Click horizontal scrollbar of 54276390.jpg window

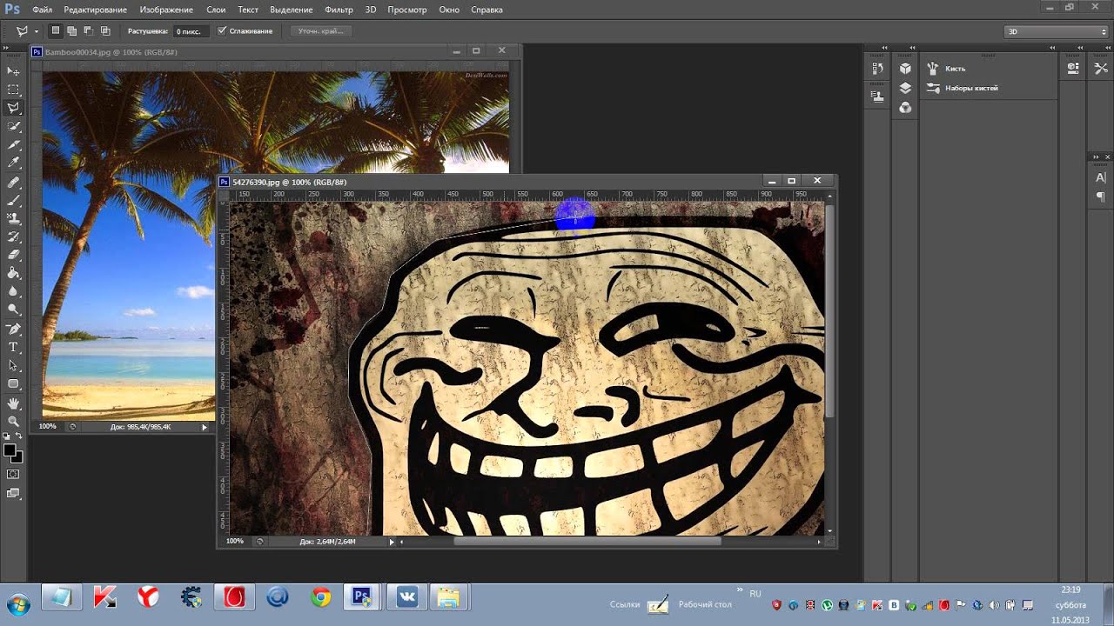pos(587,542)
